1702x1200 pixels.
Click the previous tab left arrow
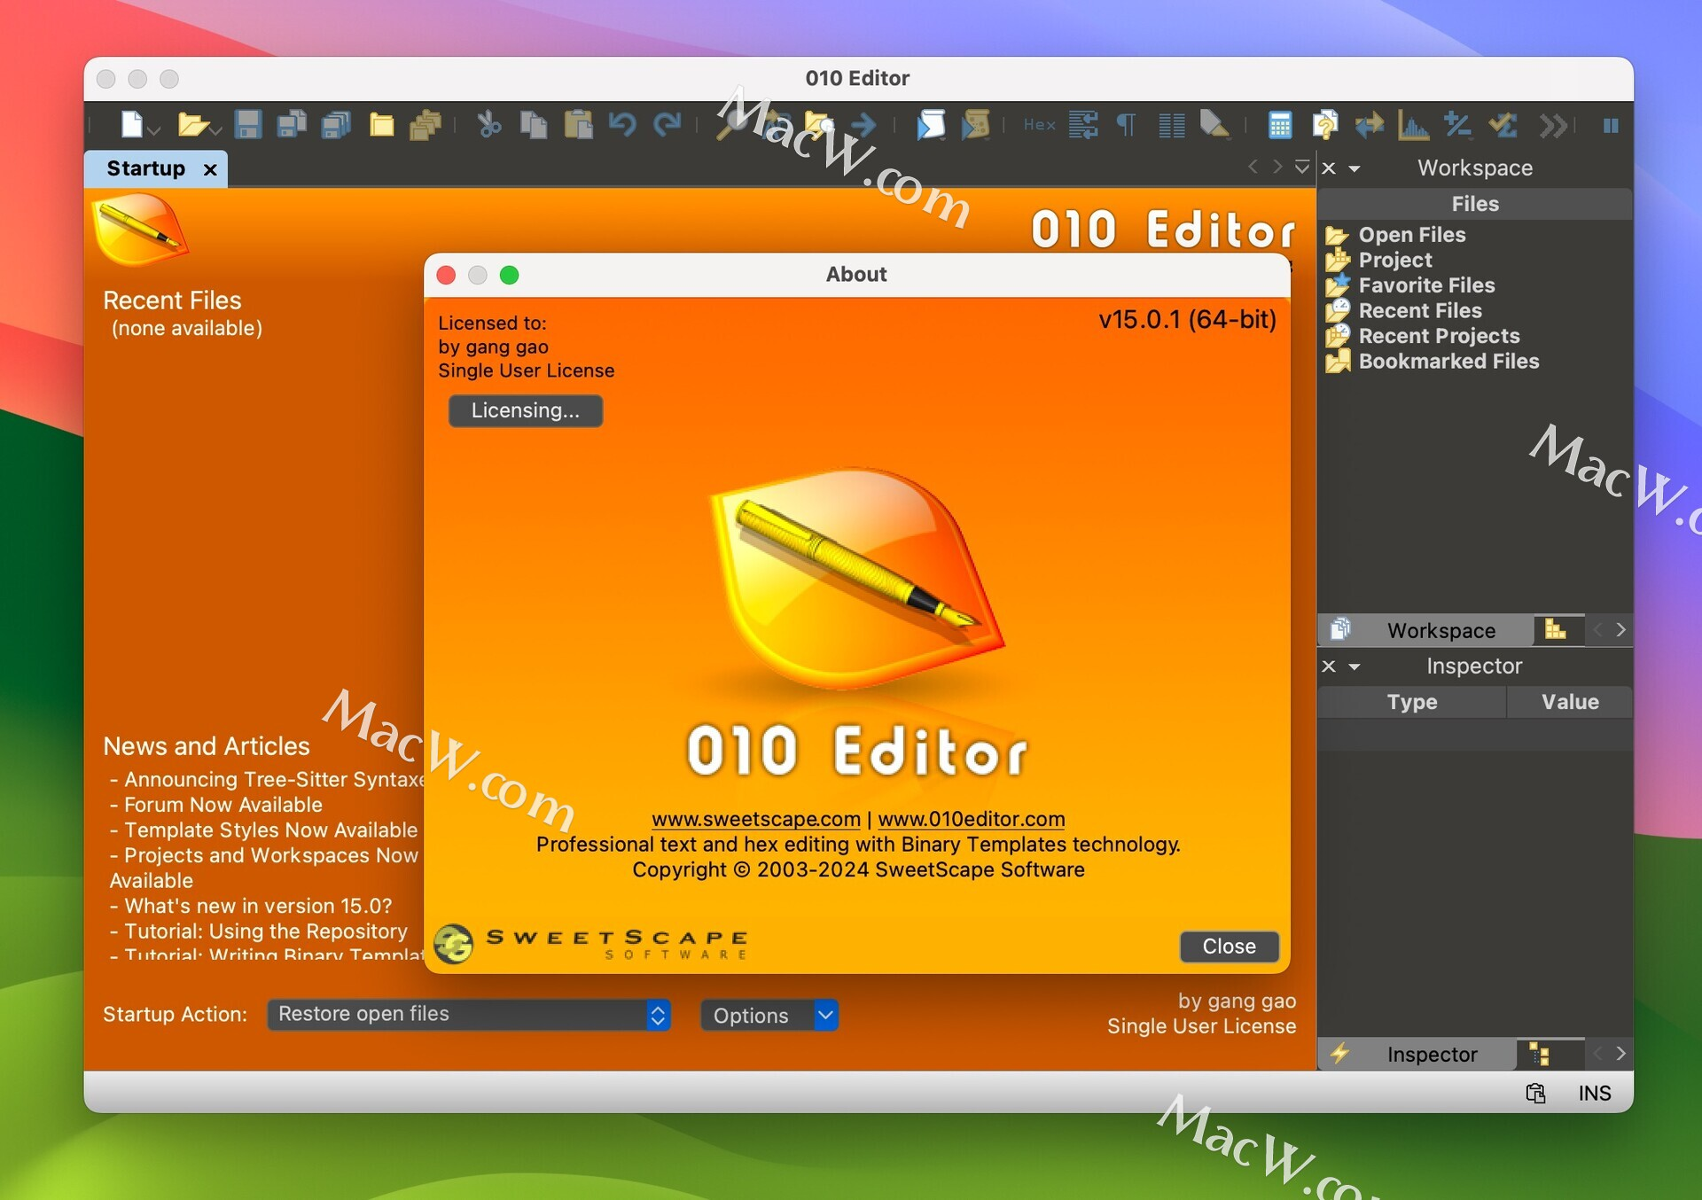click(x=1253, y=167)
